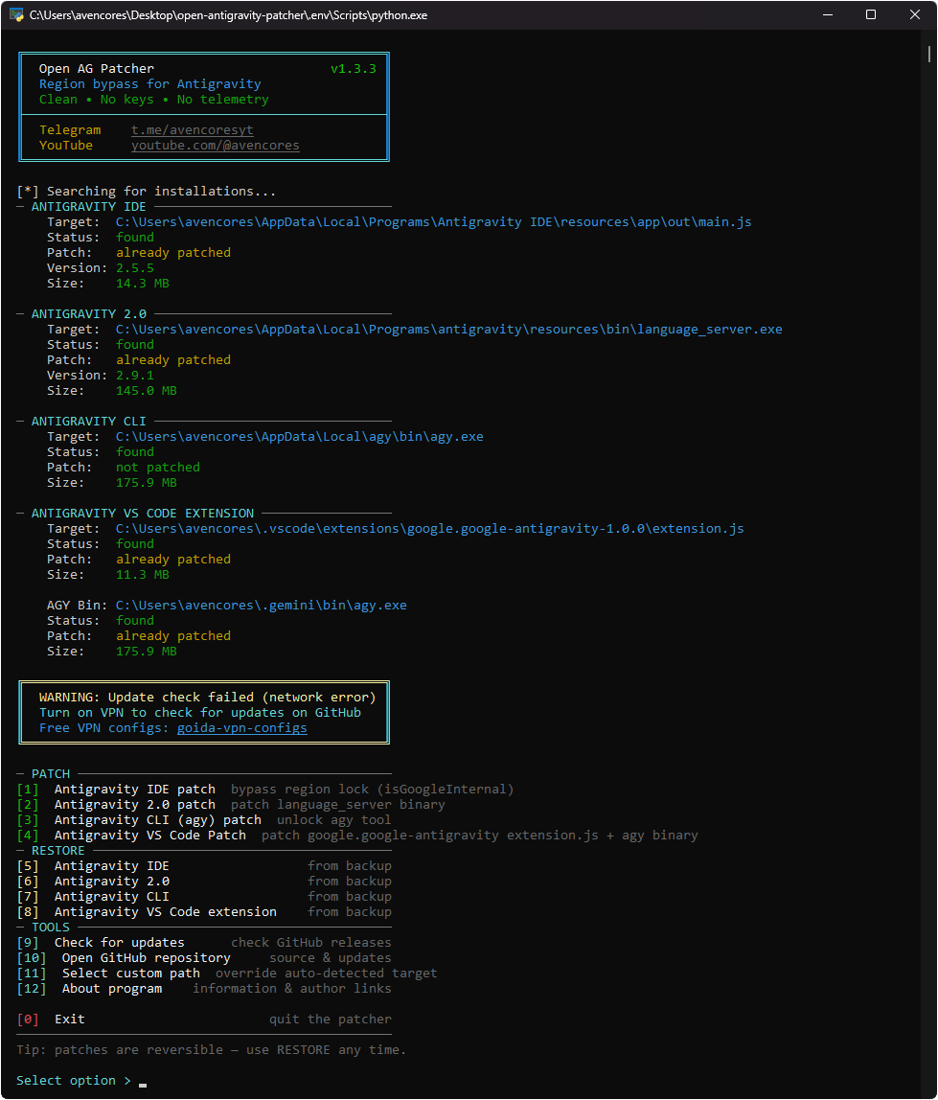This screenshot has height=1100, width=938.
Task: Click restore option [8] Antigravity VS Code extension
Action: (x=147, y=912)
